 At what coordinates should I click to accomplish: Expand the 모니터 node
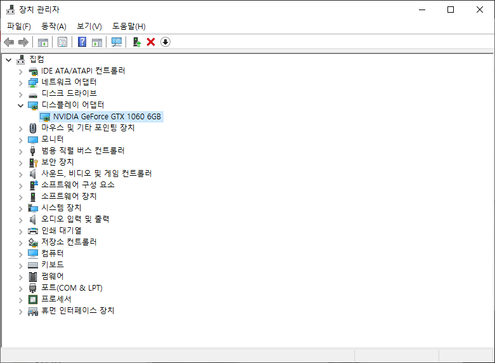pyautogui.click(x=20, y=140)
